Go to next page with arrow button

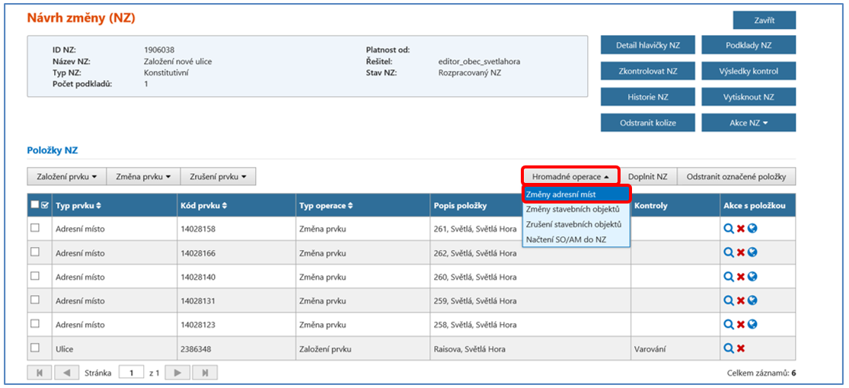177,374
